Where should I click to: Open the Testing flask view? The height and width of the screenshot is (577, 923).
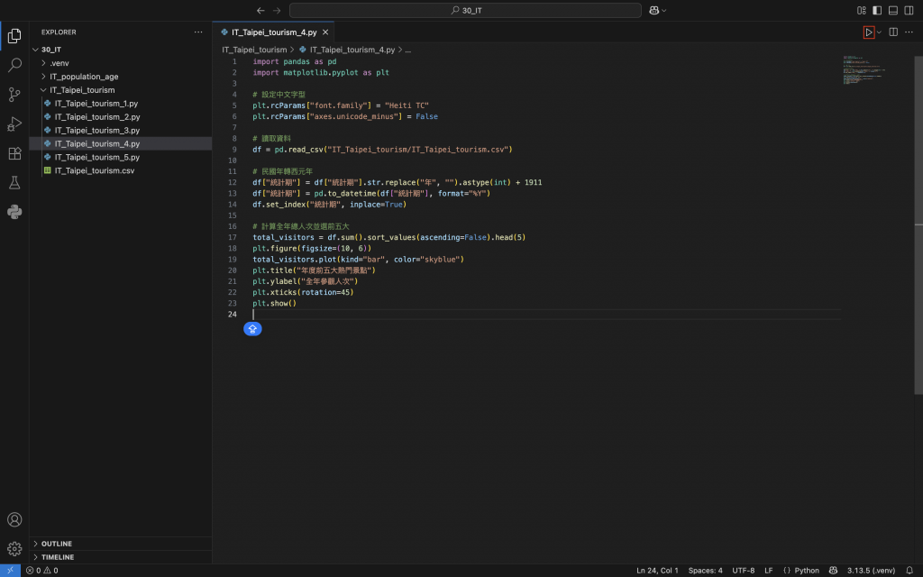(x=14, y=183)
